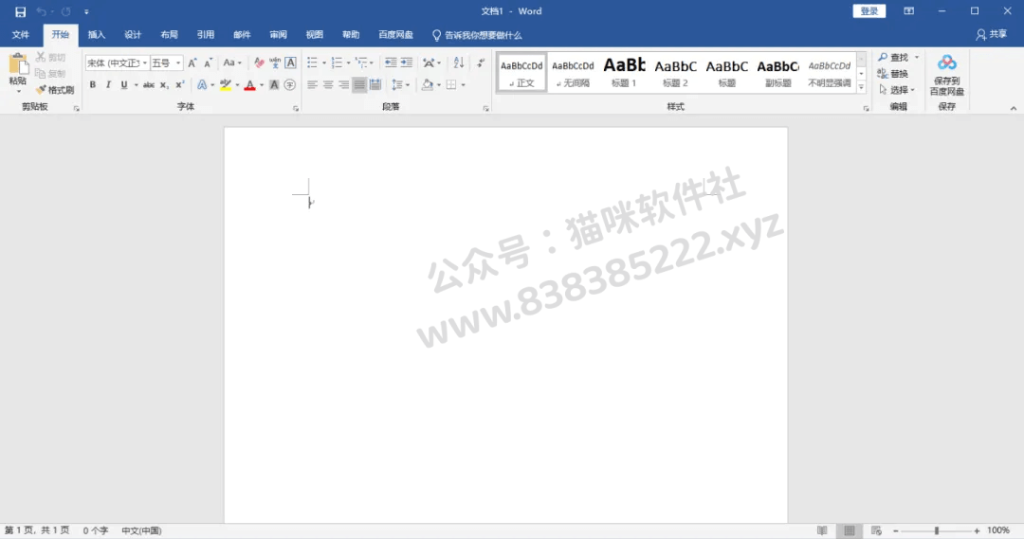Open the borders dropdown arrow
Image resolution: width=1024 pixels, height=539 pixels.
[x=463, y=85]
